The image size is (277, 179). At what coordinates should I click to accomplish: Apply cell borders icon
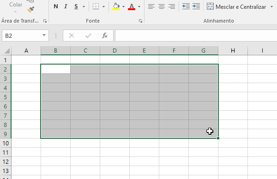(96, 6)
